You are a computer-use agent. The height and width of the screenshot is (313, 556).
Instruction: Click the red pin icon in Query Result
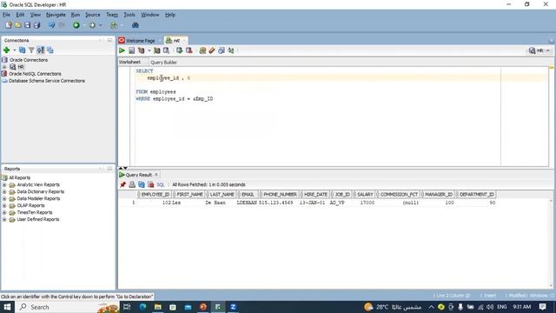(122, 184)
